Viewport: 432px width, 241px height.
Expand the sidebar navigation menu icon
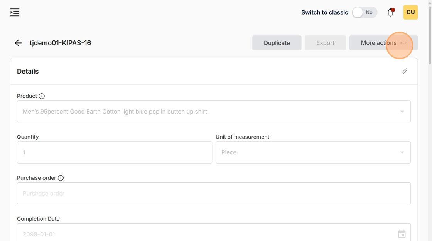pyautogui.click(x=15, y=12)
